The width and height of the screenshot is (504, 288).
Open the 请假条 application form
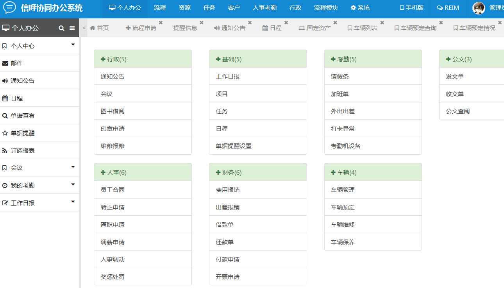(x=340, y=77)
